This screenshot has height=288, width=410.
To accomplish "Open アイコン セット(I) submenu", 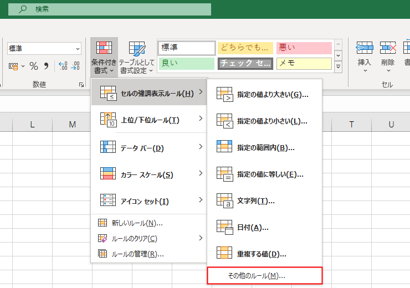I will tap(149, 200).
